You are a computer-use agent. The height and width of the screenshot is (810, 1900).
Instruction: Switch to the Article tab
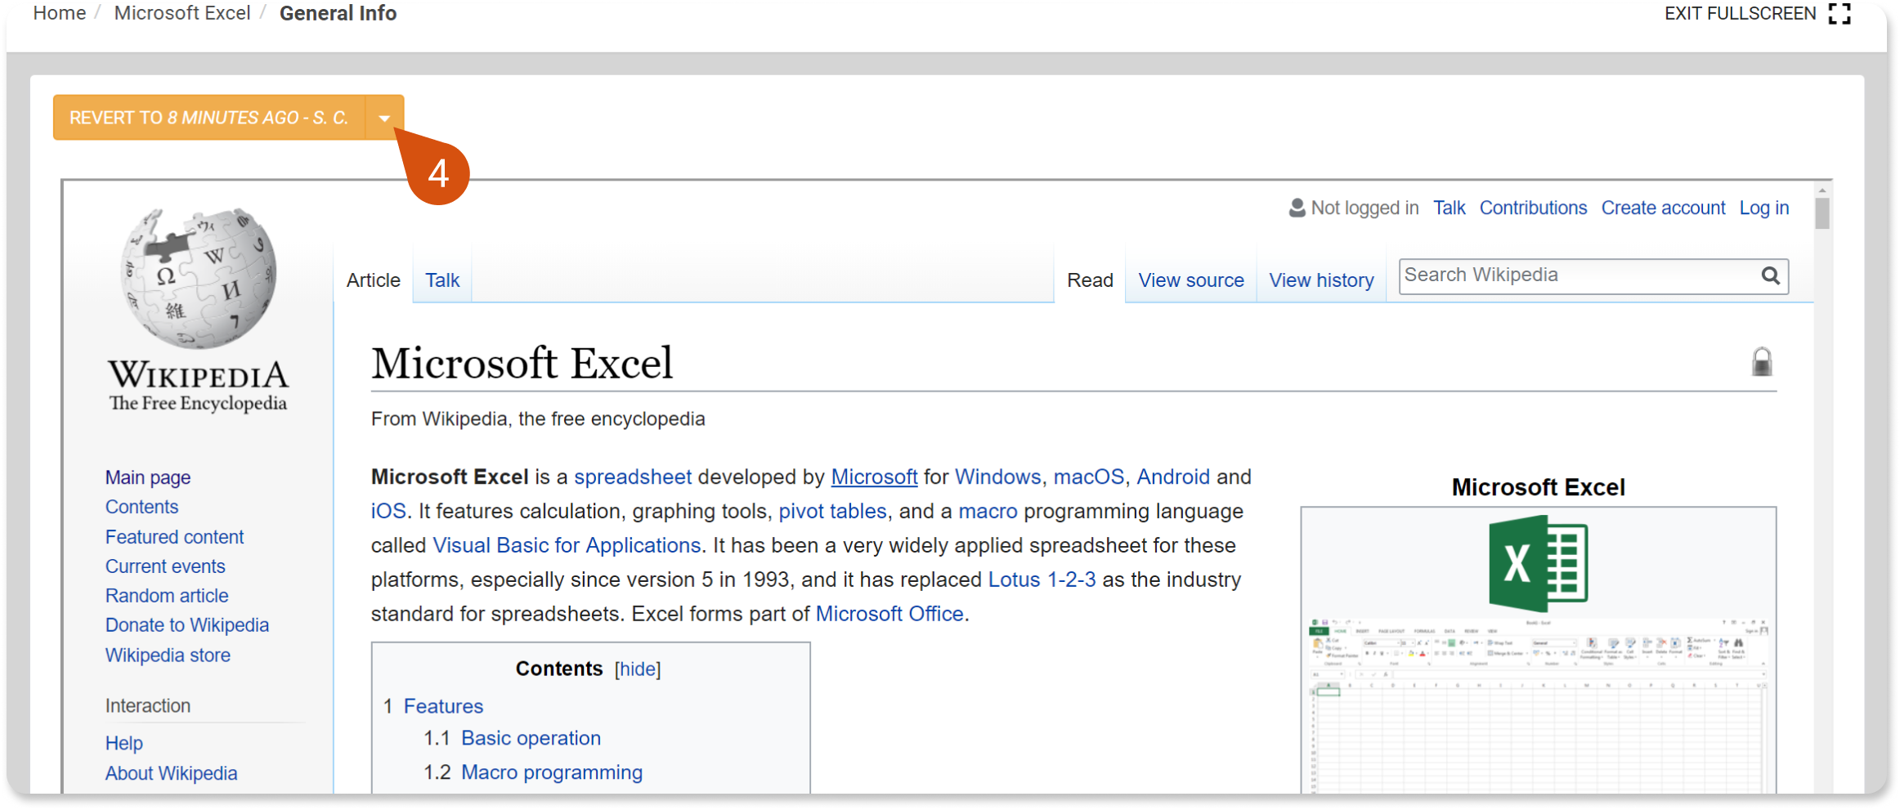coord(374,280)
